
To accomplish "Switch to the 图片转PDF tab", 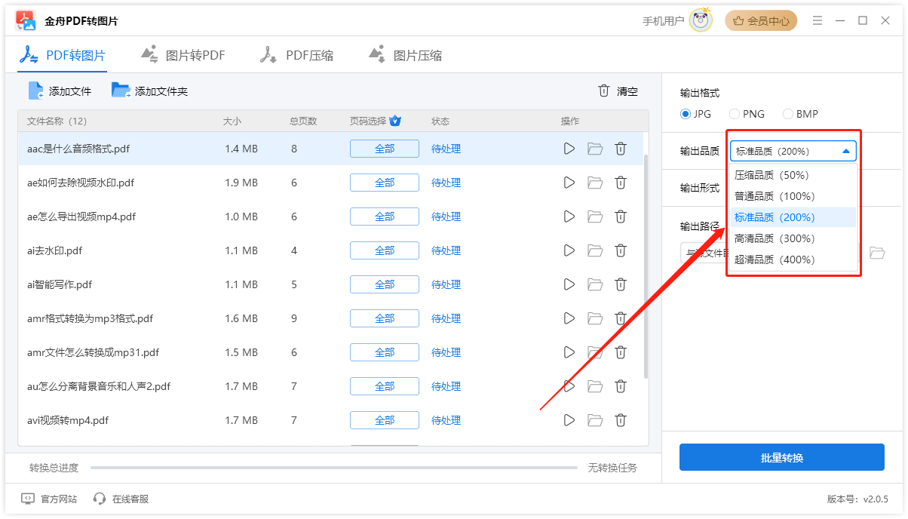I will pos(183,54).
